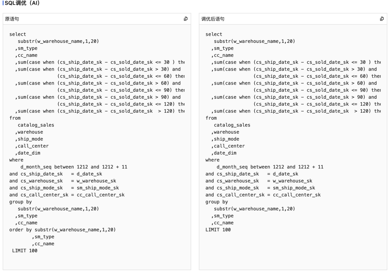
Task: Click the group by keyword in the tuned statement
Action: coord(217,202)
